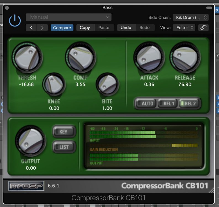Click the ATTACK knob
The width and height of the screenshot is (219, 207).
pyautogui.click(x=149, y=57)
